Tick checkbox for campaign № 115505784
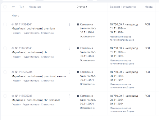159x120 pixels. click(5, 72)
